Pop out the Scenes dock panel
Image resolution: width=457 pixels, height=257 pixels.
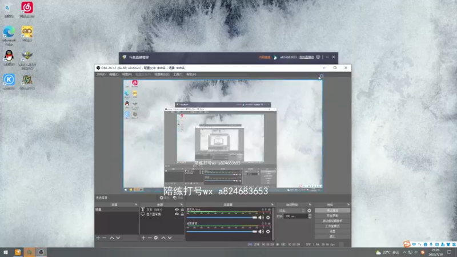coord(136,205)
